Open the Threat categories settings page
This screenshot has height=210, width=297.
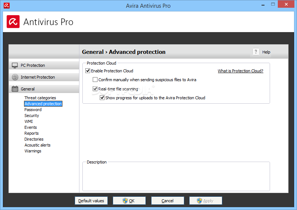click(x=40, y=98)
